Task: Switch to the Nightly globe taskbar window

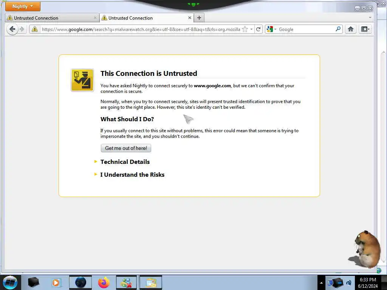Action: click(x=80, y=282)
